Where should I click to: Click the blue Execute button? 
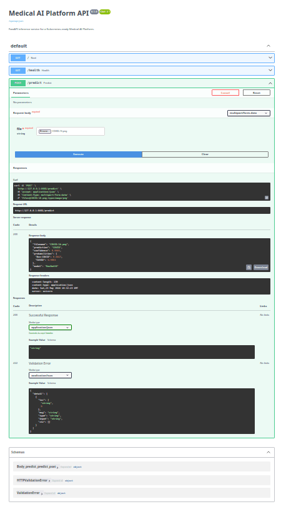(x=79, y=154)
